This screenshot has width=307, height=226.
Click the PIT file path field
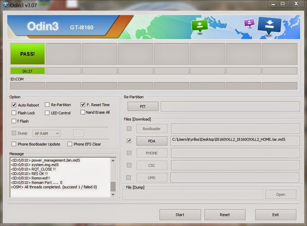(230, 106)
